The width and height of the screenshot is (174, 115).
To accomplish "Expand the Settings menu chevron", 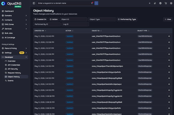I will (x=26, y=53).
